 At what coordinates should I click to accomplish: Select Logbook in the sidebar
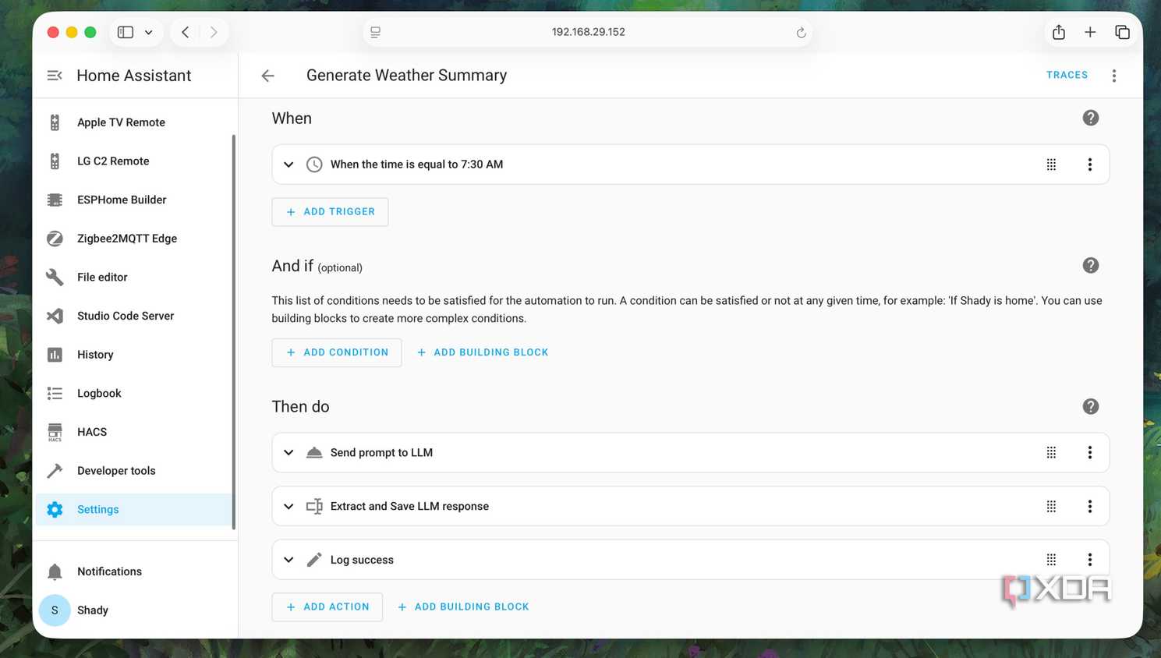click(x=134, y=393)
